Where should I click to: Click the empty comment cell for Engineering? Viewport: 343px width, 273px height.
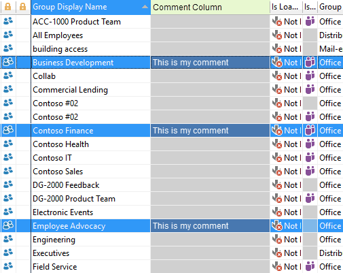(x=210, y=240)
